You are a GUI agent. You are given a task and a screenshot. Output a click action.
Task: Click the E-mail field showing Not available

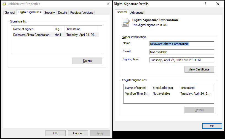click(x=182, y=52)
